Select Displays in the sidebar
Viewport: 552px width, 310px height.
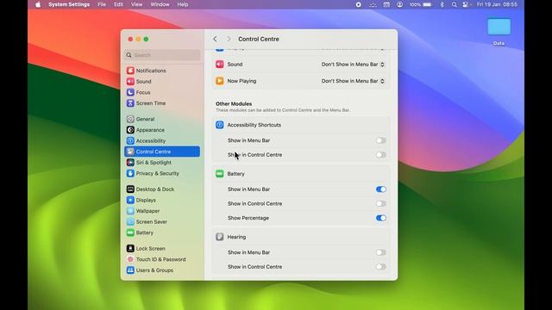point(141,200)
